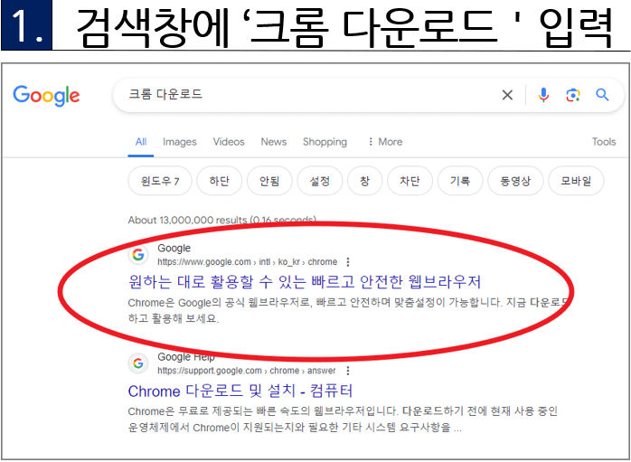Select the 모바일 filter chip
This screenshot has height=462, width=631.
tap(576, 181)
